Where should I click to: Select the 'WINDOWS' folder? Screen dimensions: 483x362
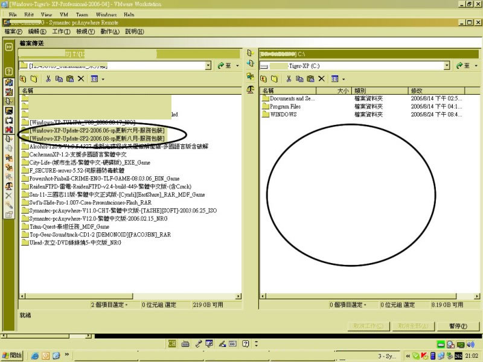(x=280, y=115)
